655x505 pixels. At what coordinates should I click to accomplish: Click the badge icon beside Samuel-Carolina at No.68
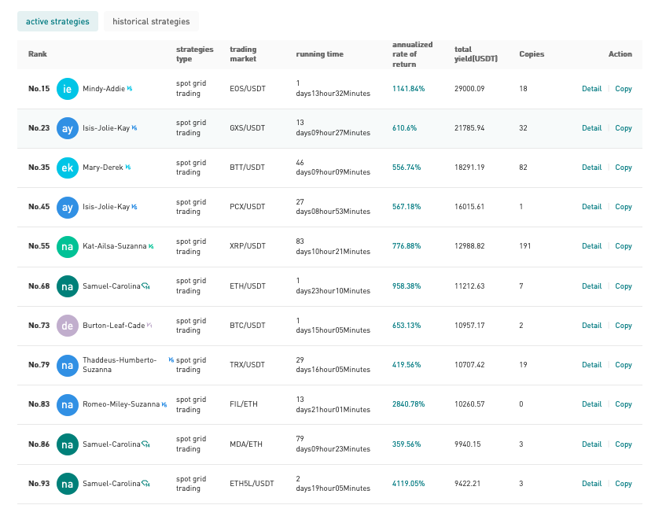pyautogui.click(x=145, y=286)
